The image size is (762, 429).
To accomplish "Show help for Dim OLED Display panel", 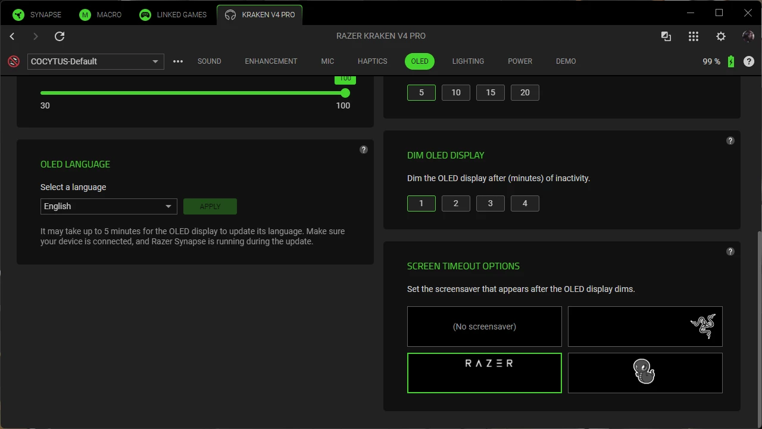I will (730, 141).
